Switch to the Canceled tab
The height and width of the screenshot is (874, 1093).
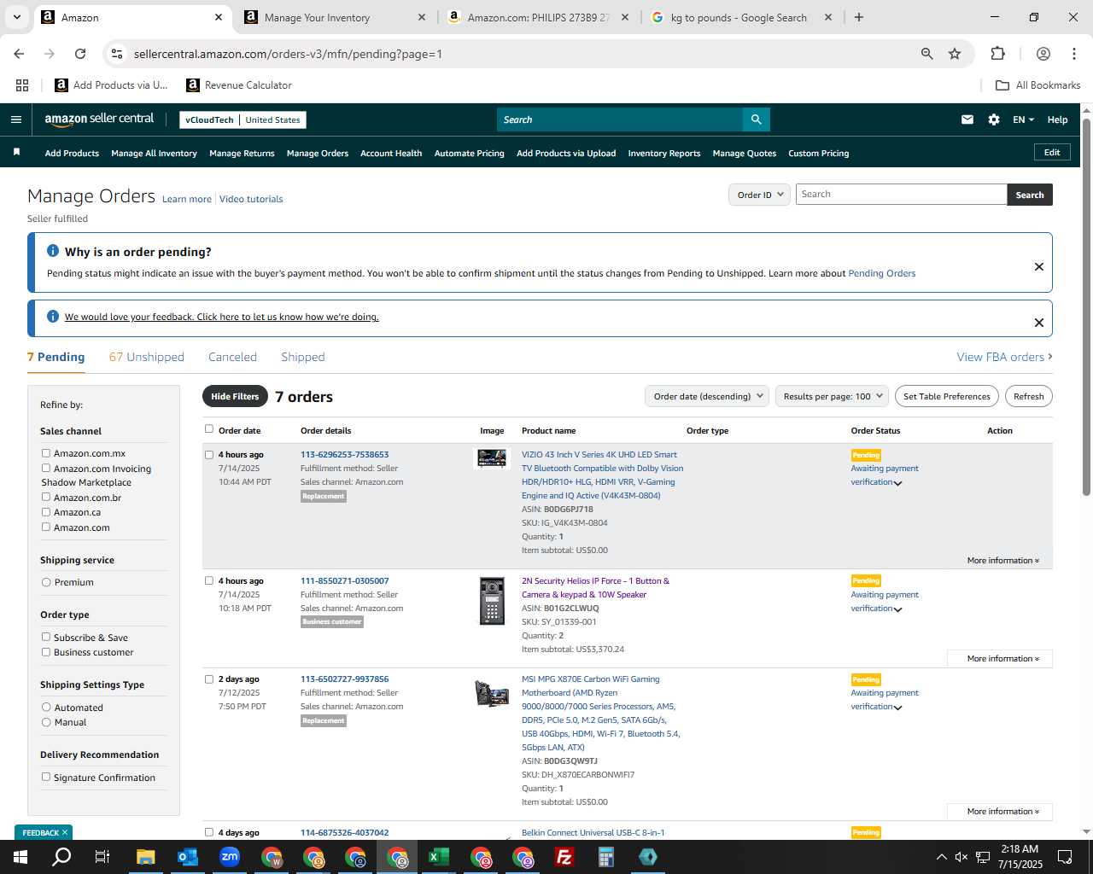pos(232,357)
